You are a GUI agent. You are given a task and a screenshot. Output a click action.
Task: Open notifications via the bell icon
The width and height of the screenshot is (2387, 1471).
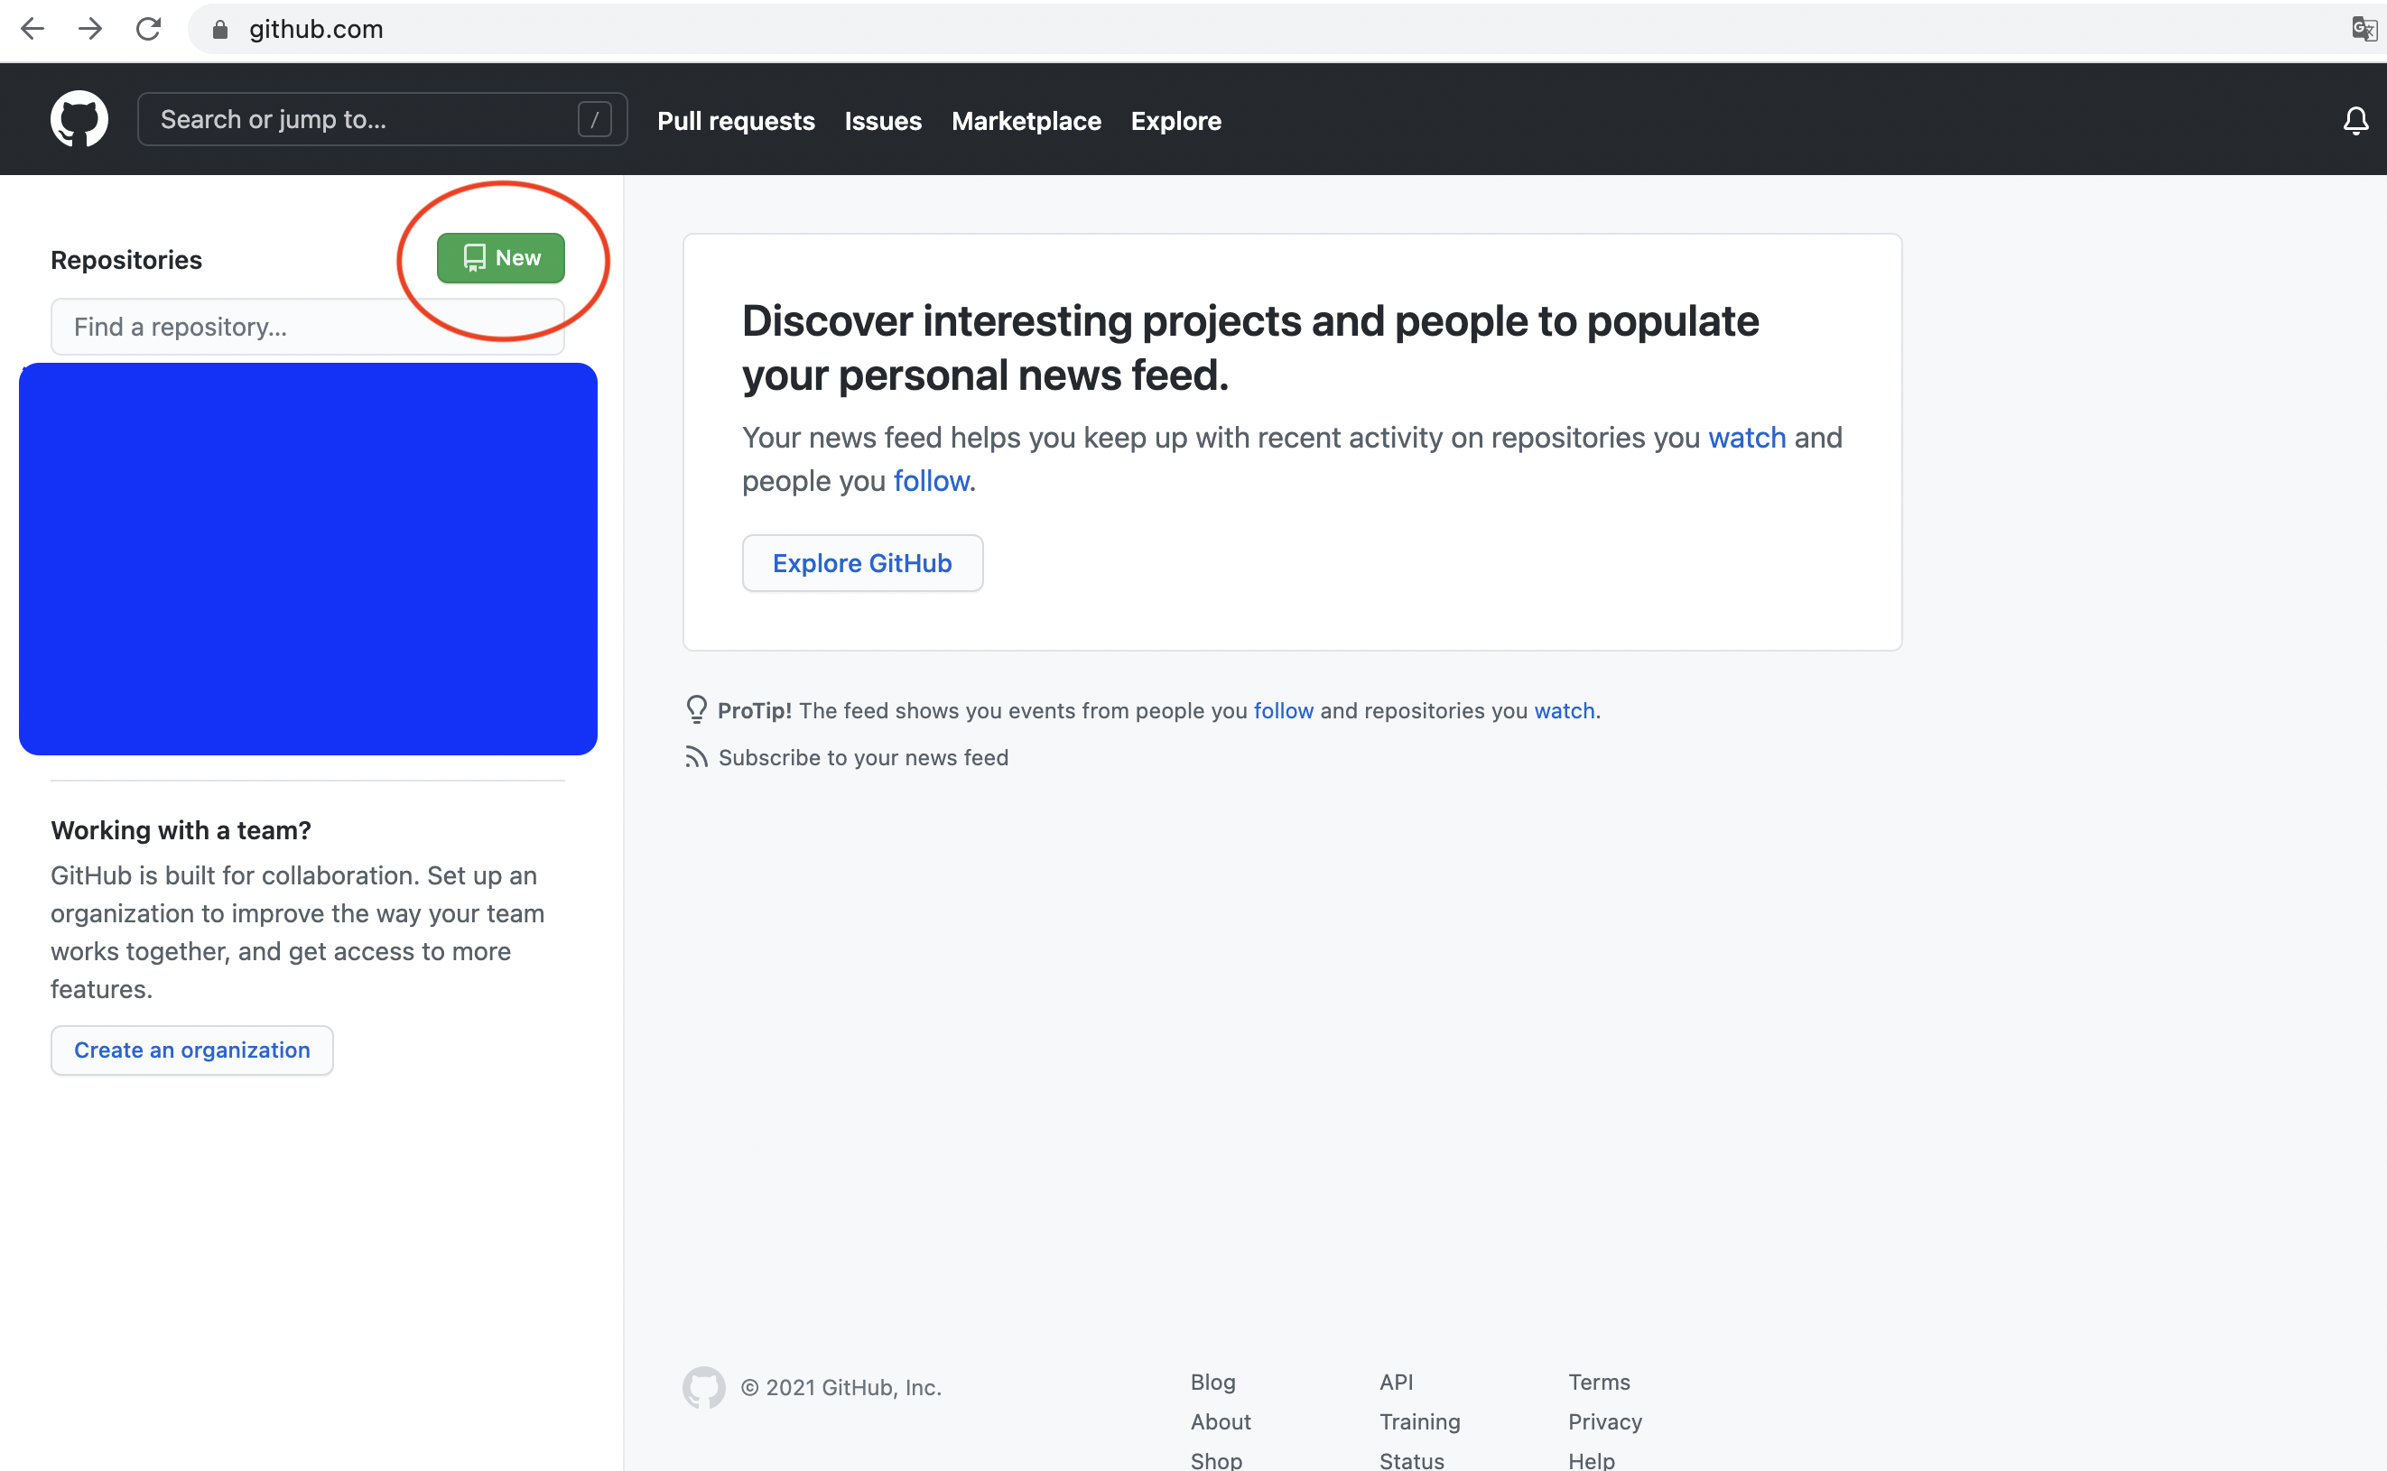[x=2356, y=121]
